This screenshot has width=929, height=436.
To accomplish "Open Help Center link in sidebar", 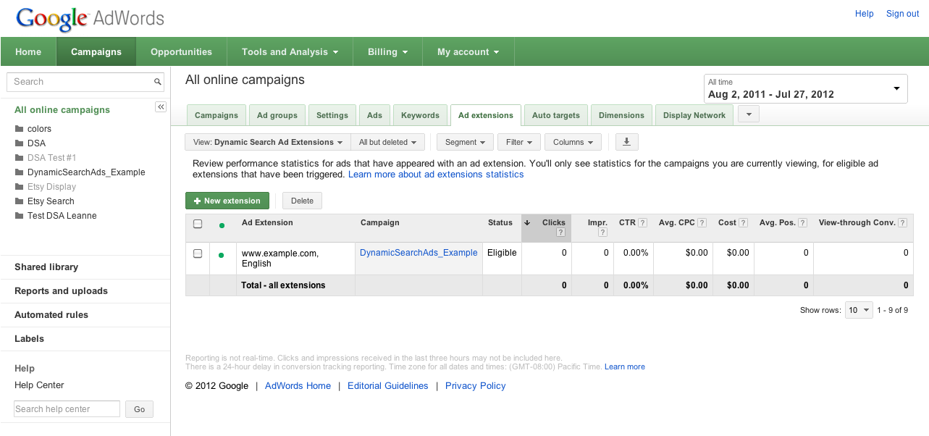I will point(39,385).
